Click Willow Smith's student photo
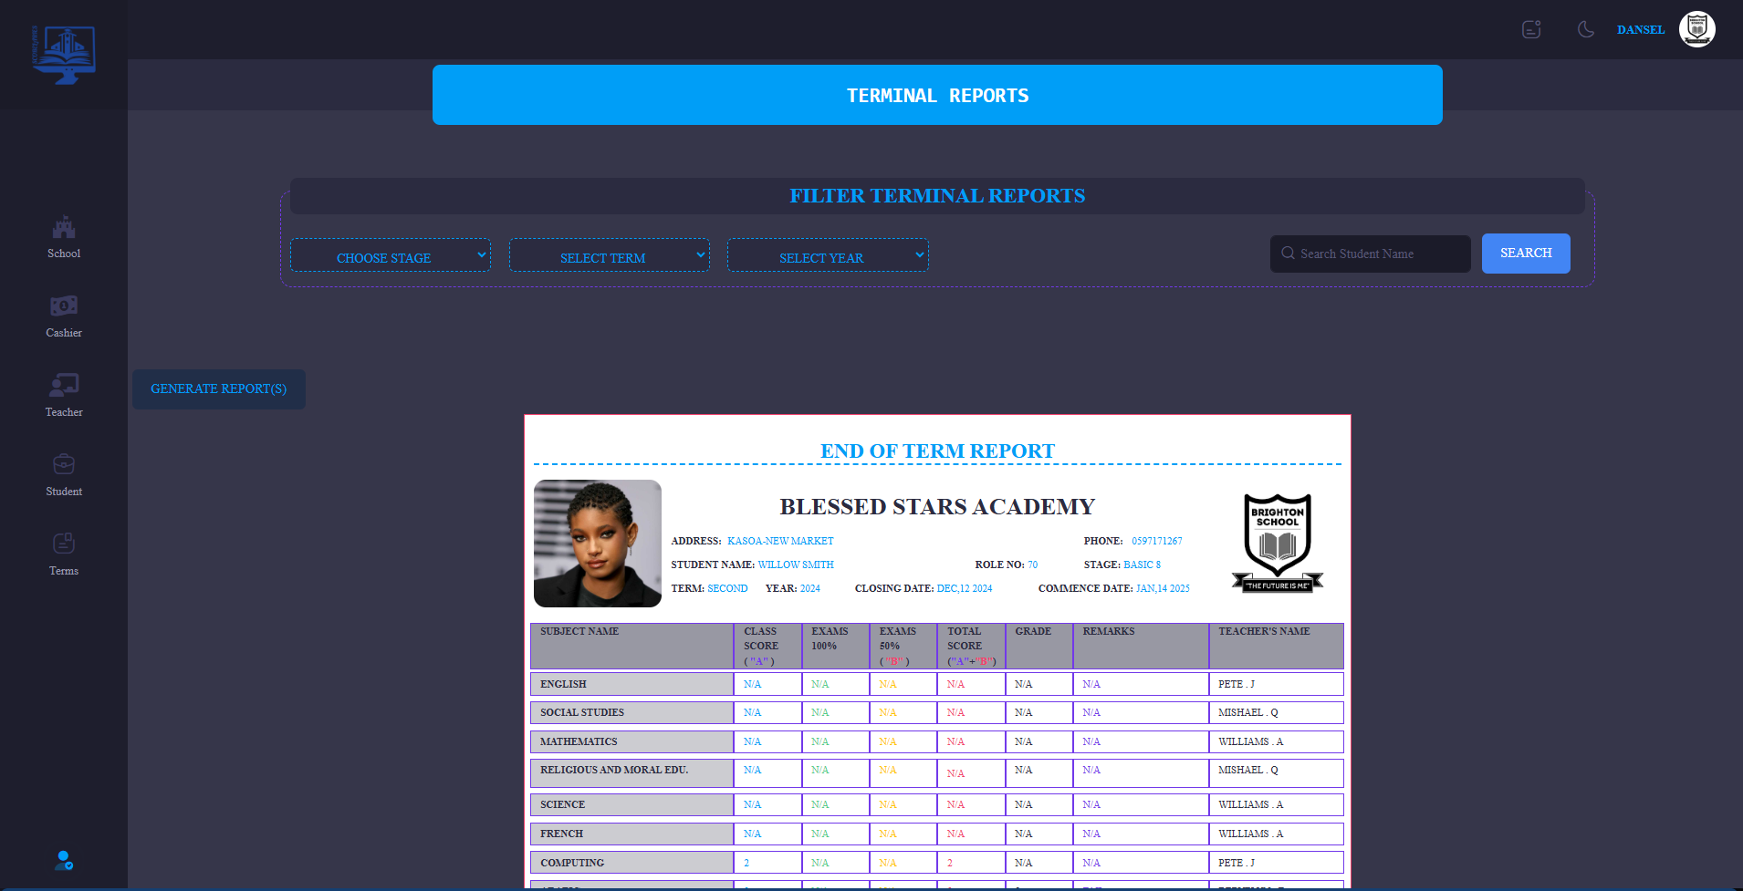 click(598, 544)
